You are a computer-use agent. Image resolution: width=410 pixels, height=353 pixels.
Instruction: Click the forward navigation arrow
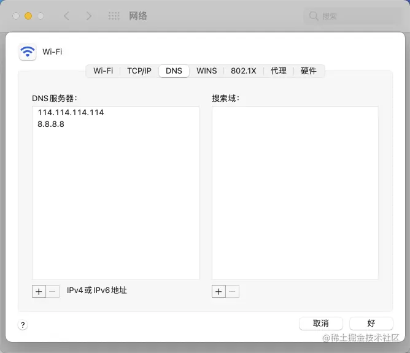pos(89,16)
